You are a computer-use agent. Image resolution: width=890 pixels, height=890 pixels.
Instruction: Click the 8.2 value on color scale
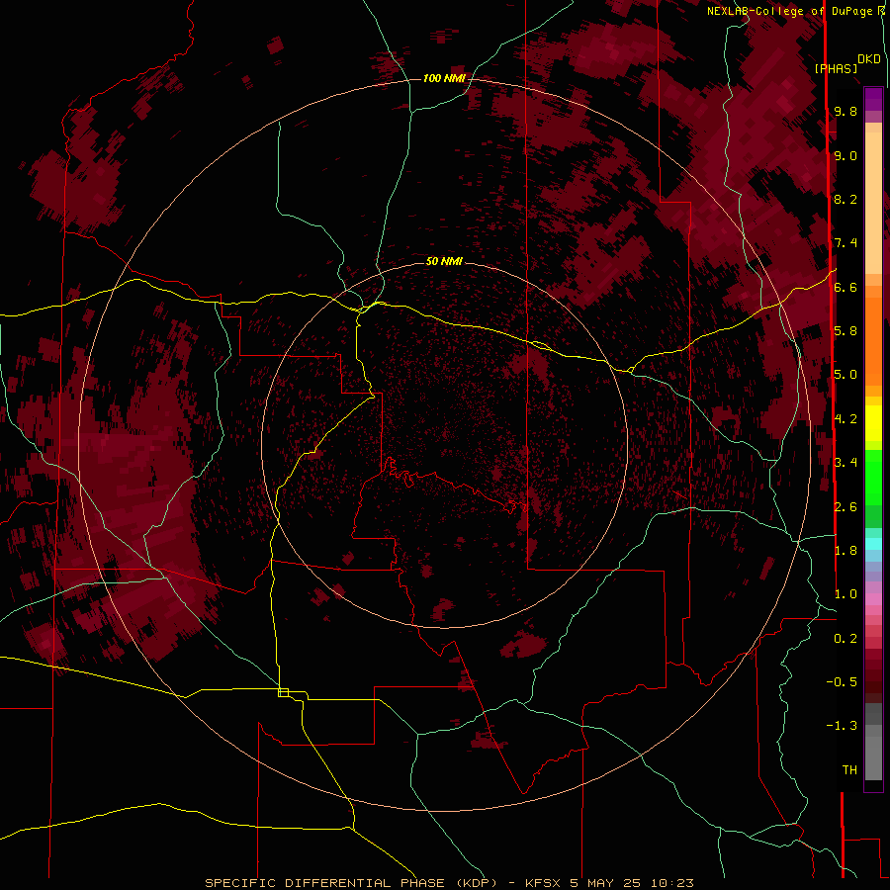click(845, 199)
